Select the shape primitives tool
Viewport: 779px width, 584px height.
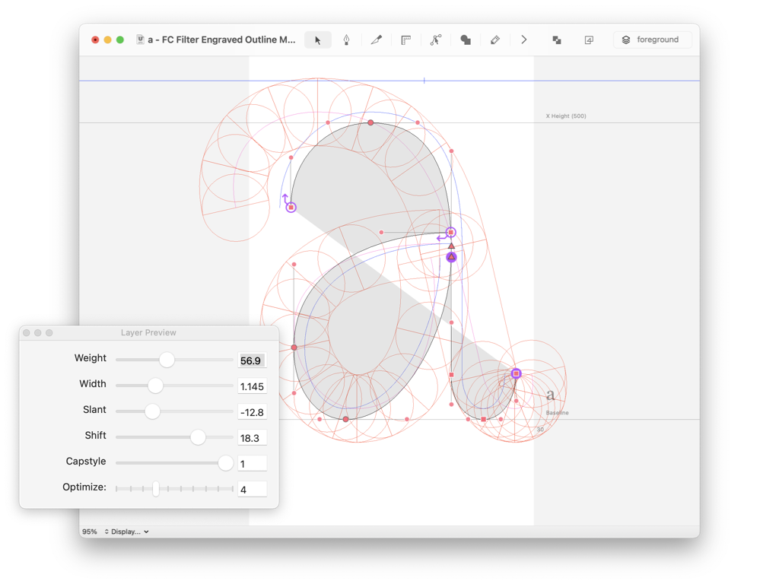pos(466,40)
